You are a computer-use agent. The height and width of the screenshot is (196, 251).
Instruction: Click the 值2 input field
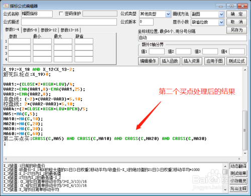183,51
